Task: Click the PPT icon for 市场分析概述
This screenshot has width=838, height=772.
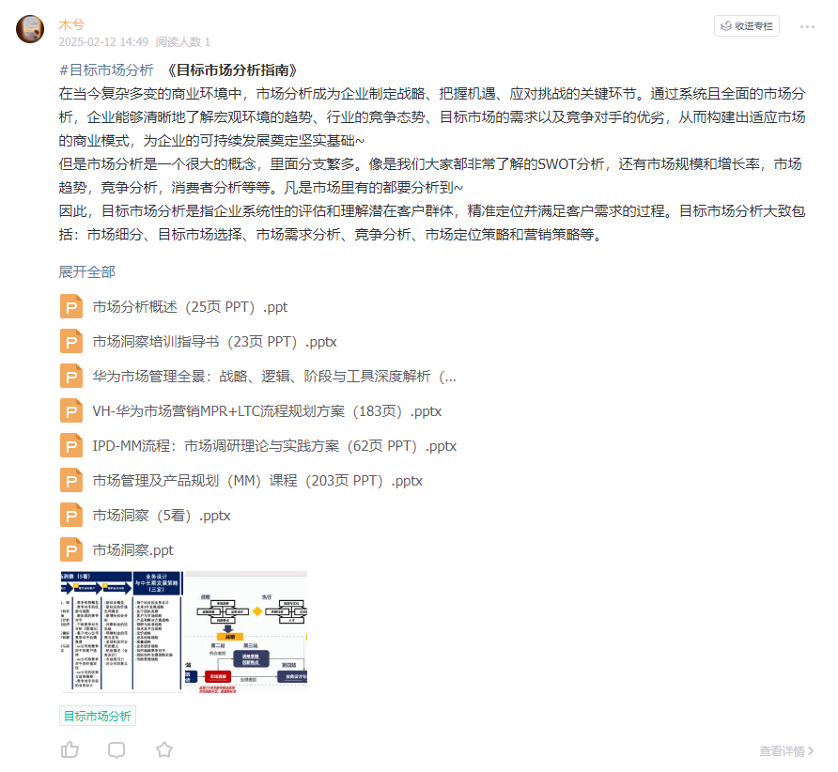Action: coord(71,307)
